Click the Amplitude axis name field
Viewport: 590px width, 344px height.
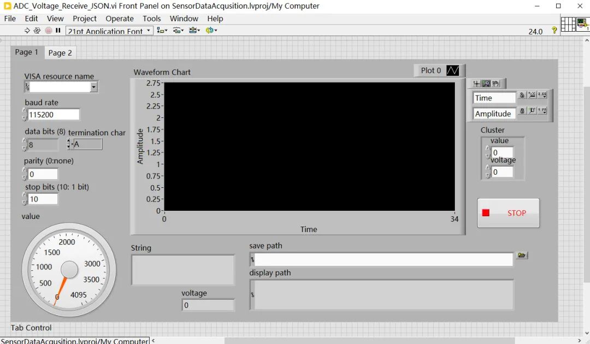[x=494, y=114]
